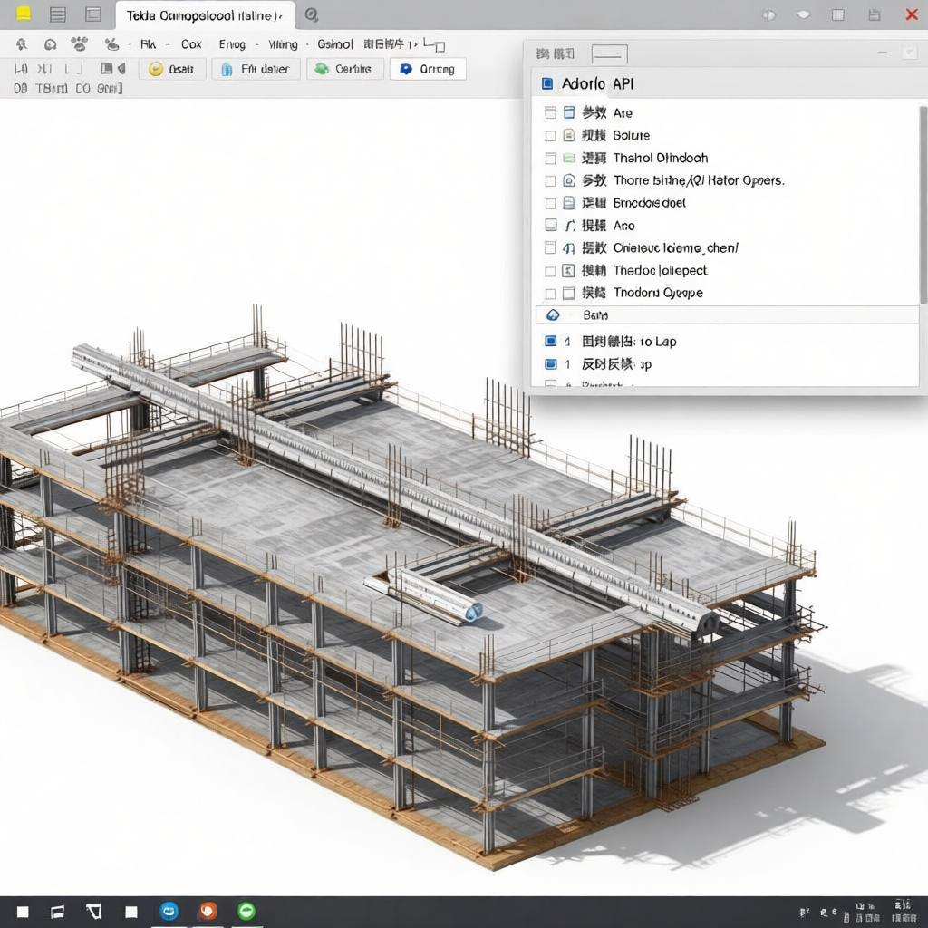The width and height of the screenshot is (928, 928).
Task: Click the white Start square in taskbar
Action: 23,912
